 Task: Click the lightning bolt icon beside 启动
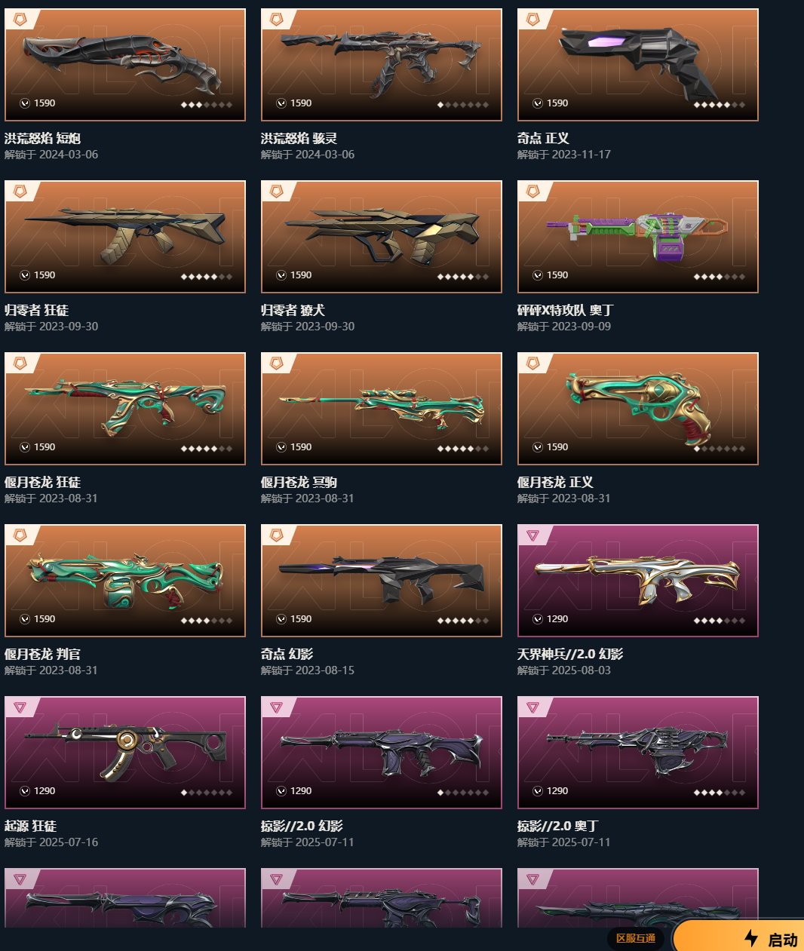click(x=751, y=938)
